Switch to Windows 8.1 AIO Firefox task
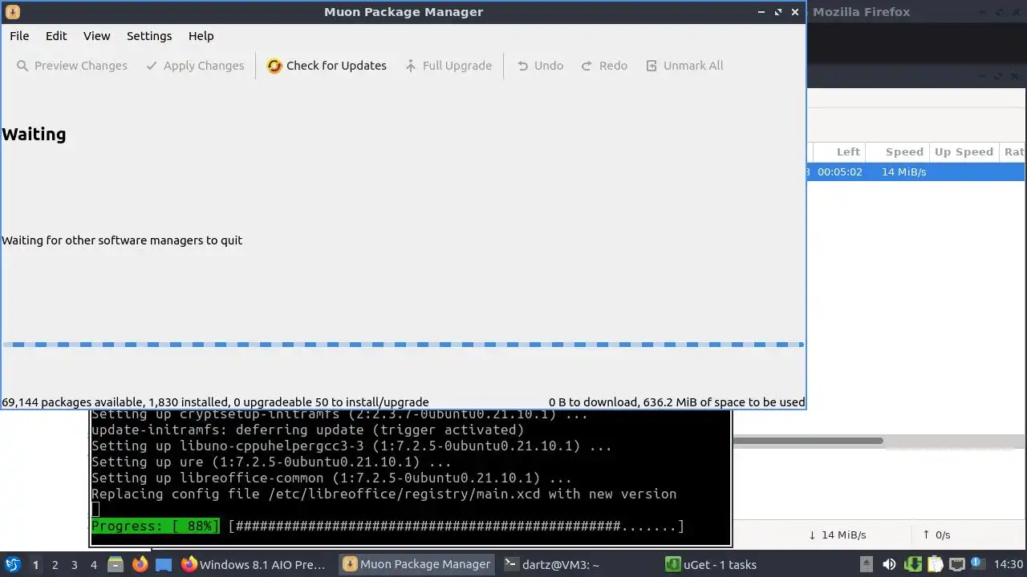This screenshot has height=577, width=1027. pos(254,564)
